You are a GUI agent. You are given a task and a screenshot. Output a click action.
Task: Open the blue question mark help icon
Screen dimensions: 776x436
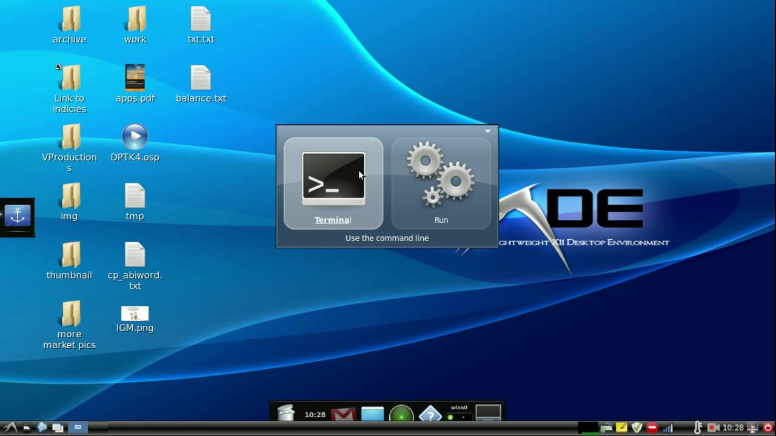[430, 415]
